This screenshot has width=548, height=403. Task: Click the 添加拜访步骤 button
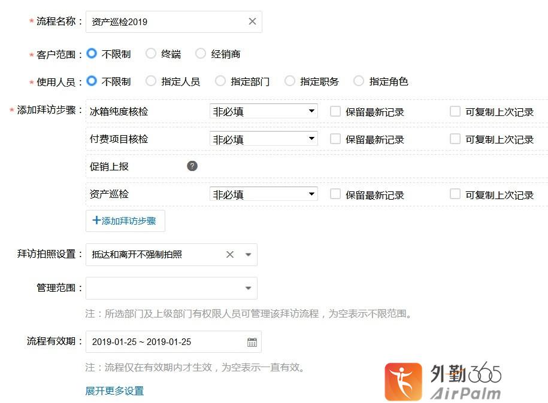click(x=125, y=221)
